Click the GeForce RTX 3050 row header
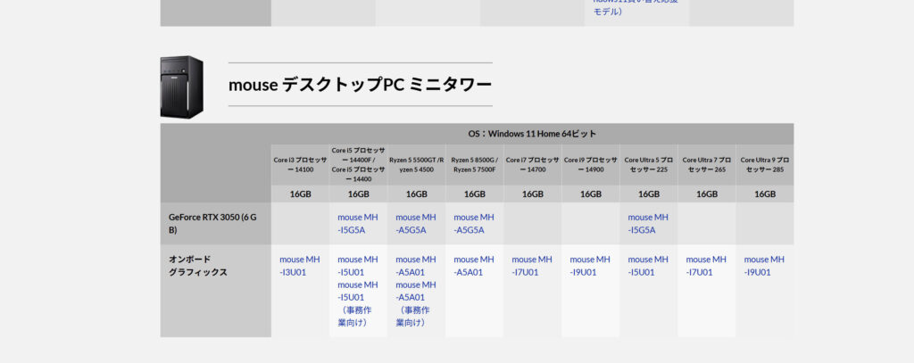 (215, 223)
